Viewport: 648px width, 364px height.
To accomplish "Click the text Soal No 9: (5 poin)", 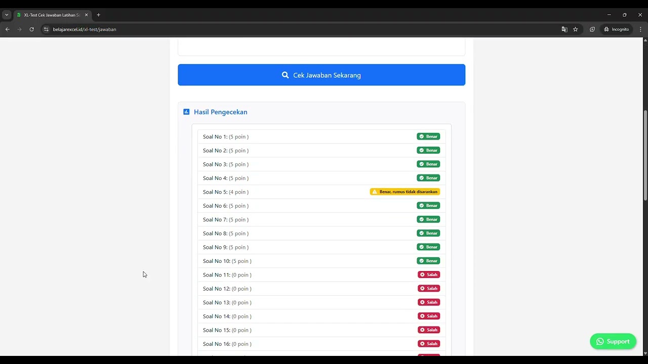I will [226, 247].
